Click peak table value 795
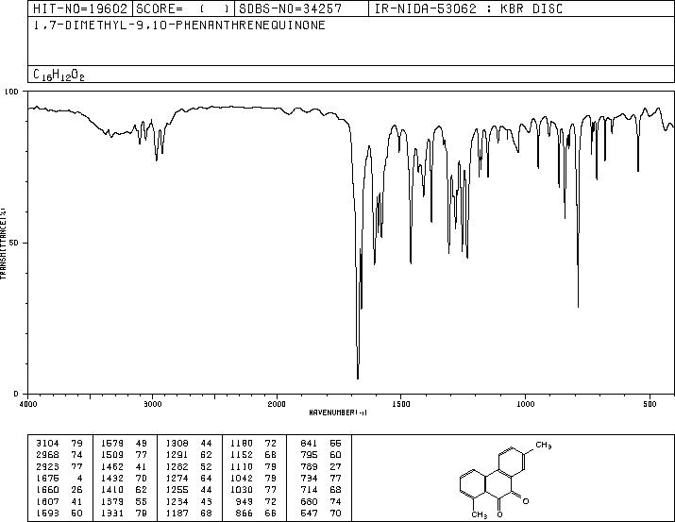Viewport: 675px width, 522px height. (309, 455)
